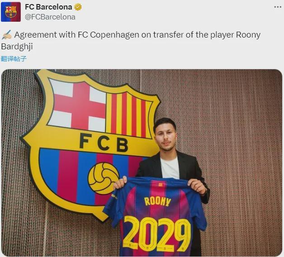The width and height of the screenshot is (284, 257).
Task: Click the gold verified badge
Action: 78,7
